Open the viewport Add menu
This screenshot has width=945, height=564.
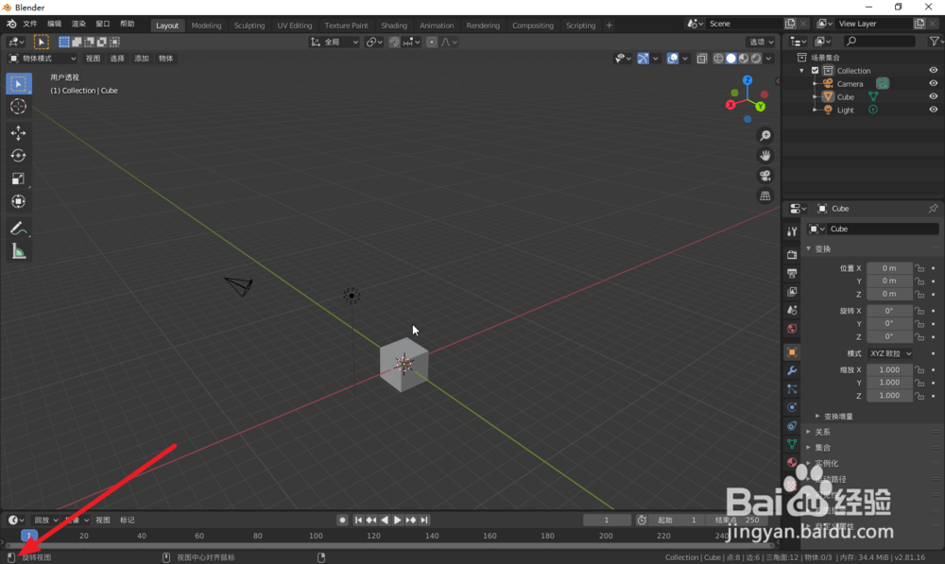[142, 59]
